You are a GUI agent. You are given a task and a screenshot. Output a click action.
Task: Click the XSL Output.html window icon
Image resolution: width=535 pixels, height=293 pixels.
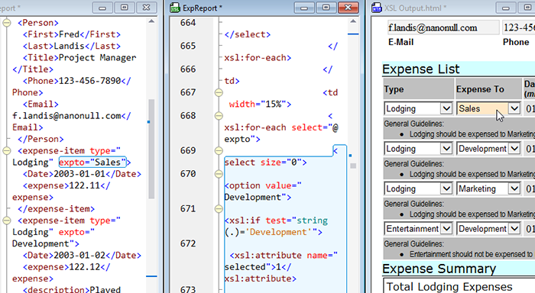(x=376, y=8)
